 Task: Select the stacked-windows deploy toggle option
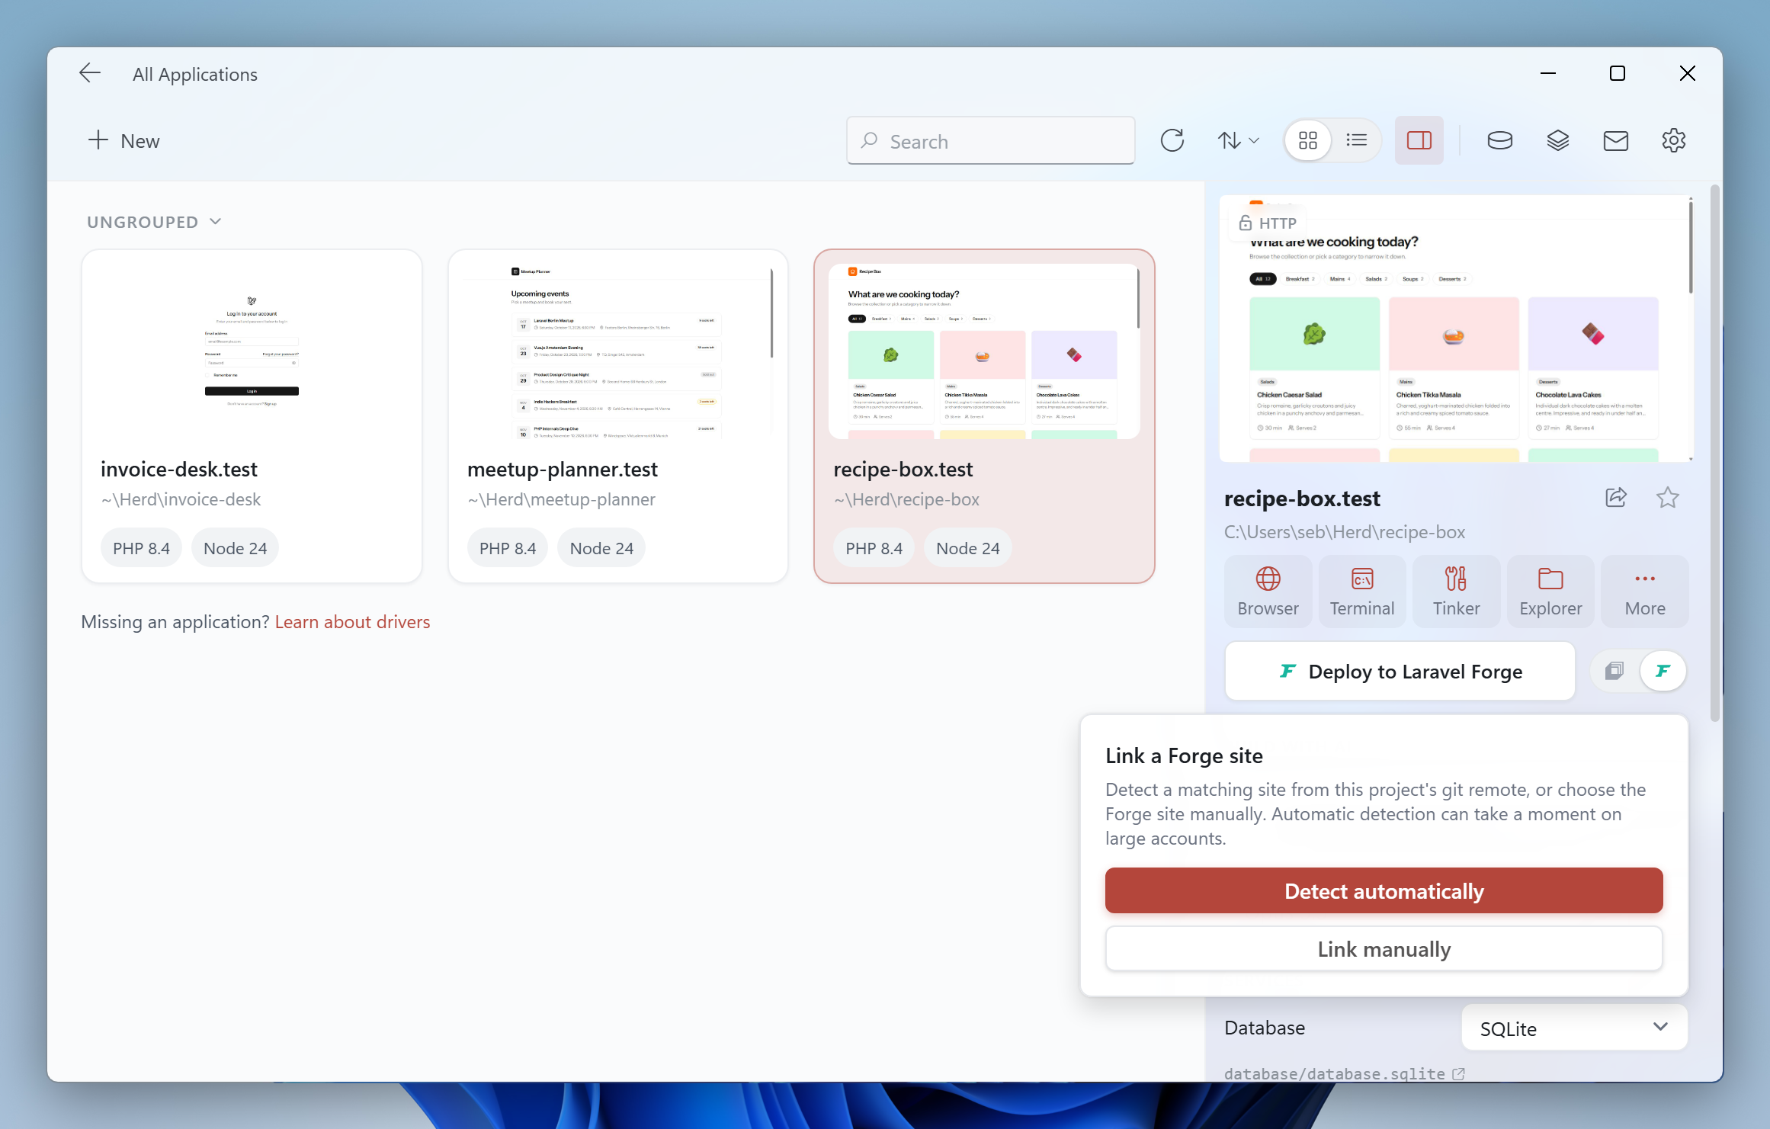[1614, 671]
